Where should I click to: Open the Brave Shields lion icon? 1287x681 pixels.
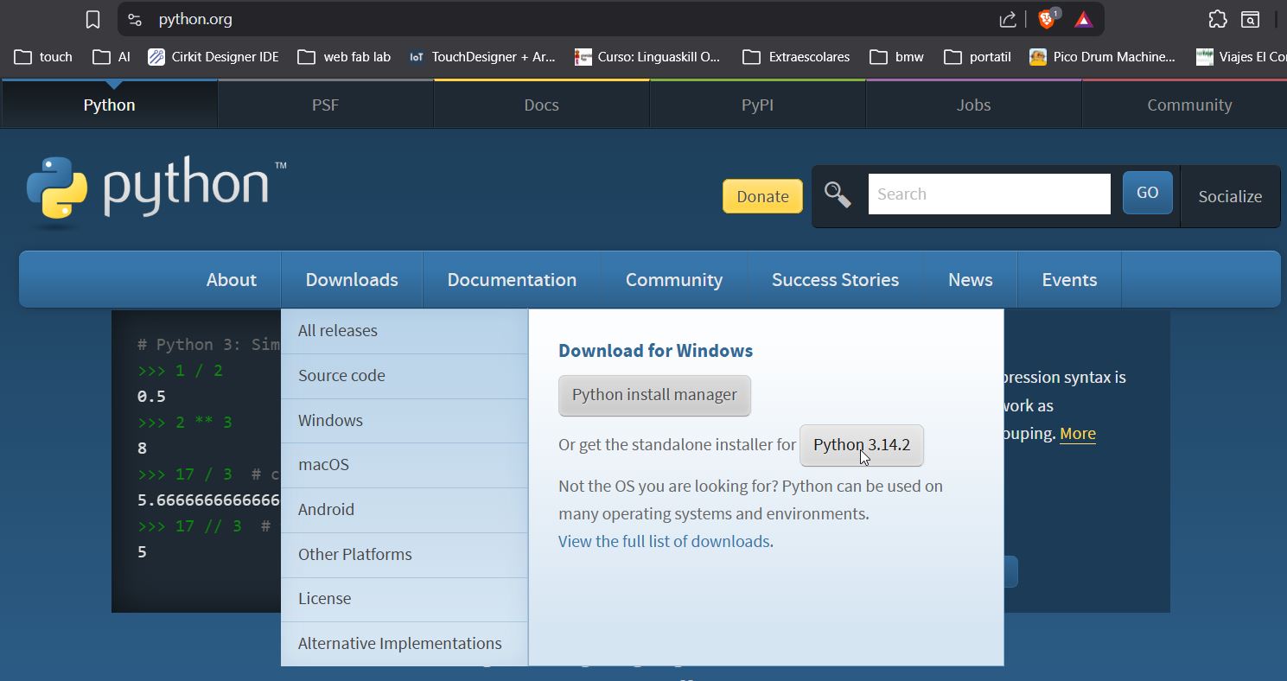[1048, 19]
